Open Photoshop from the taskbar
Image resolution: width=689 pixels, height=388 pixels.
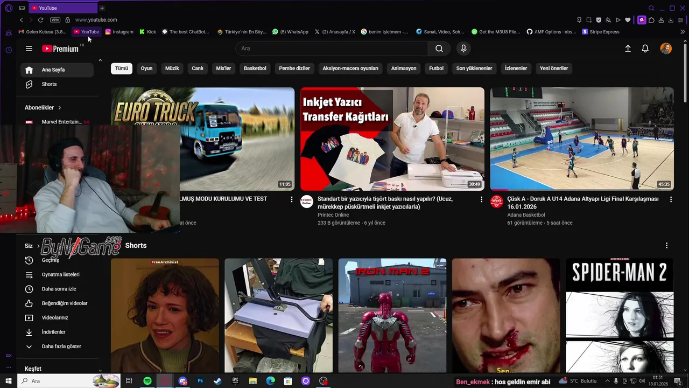[200, 381]
